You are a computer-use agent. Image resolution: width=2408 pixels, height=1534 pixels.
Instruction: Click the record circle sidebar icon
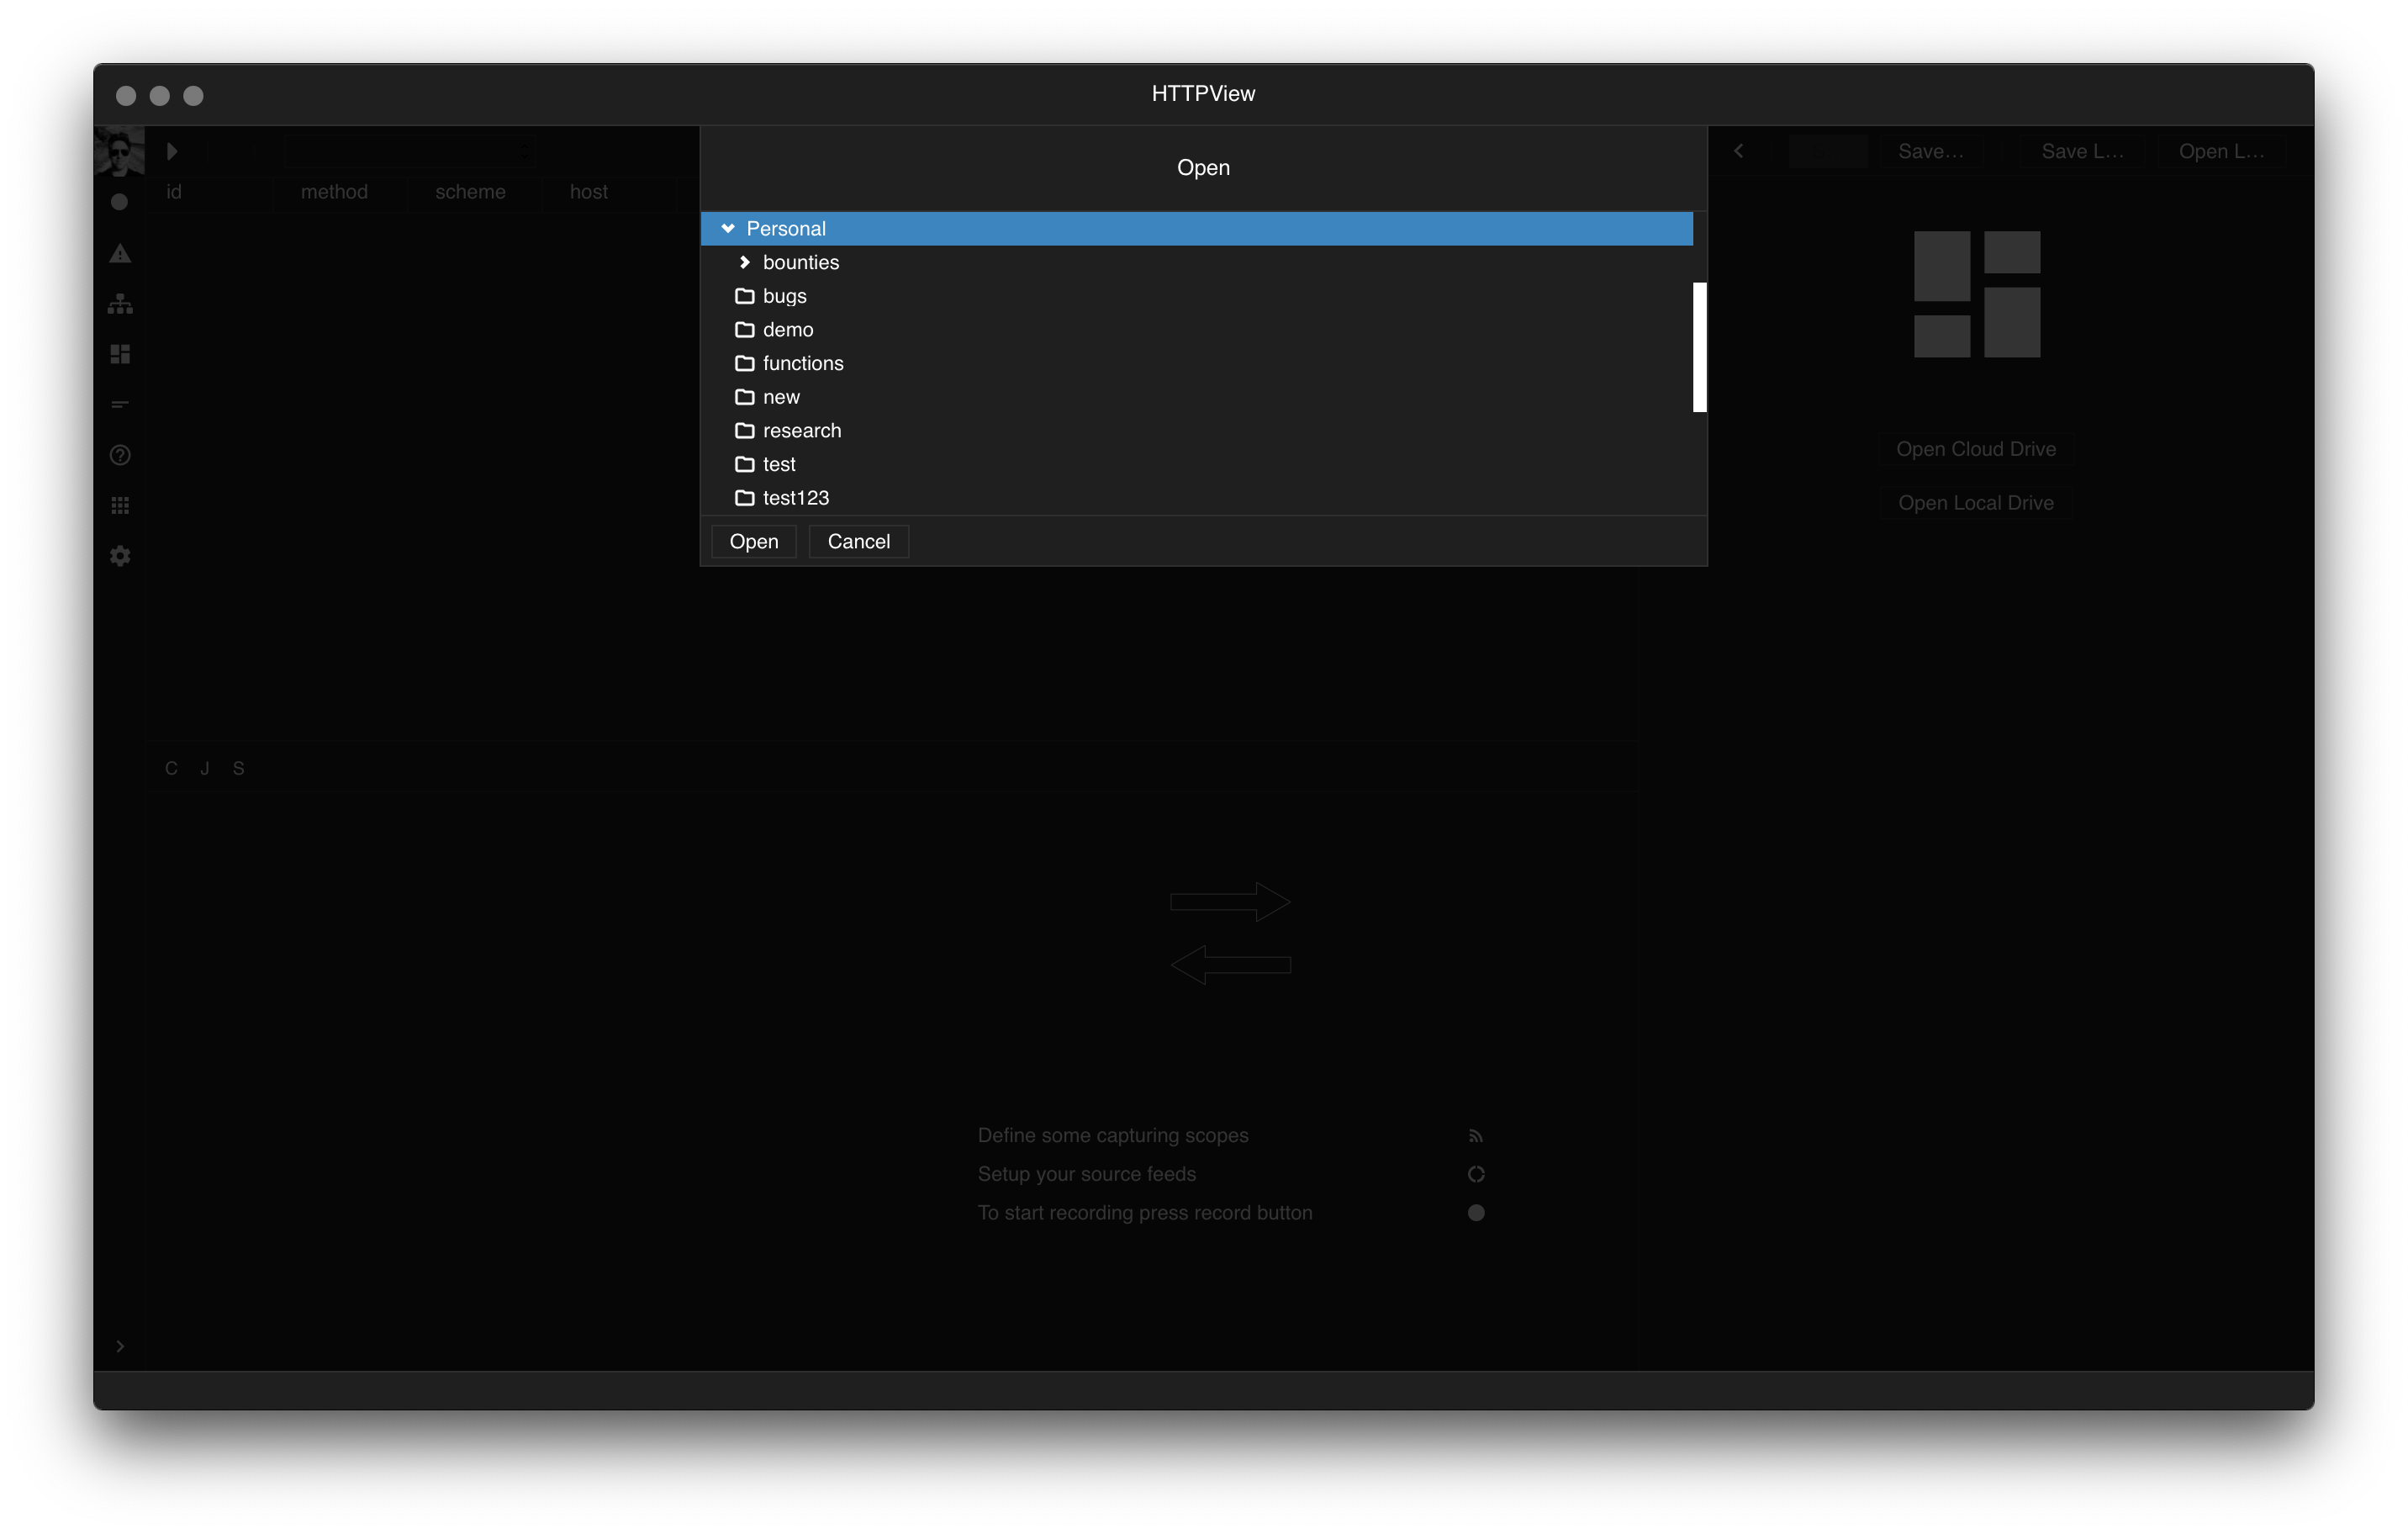click(119, 202)
